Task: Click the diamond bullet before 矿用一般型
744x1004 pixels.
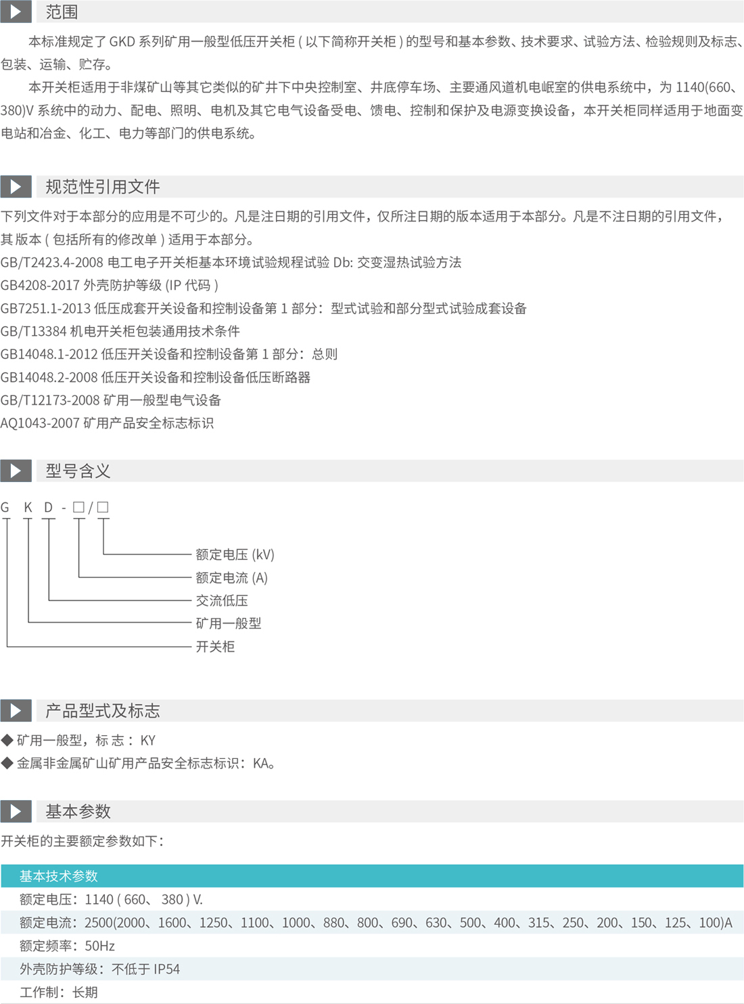Action: pos(7,740)
